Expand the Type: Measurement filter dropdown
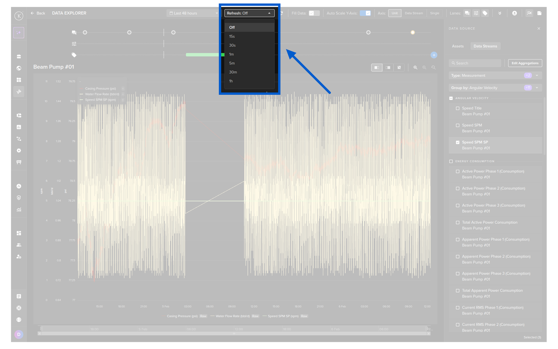This screenshot has height=349, width=558. (x=537, y=76)
